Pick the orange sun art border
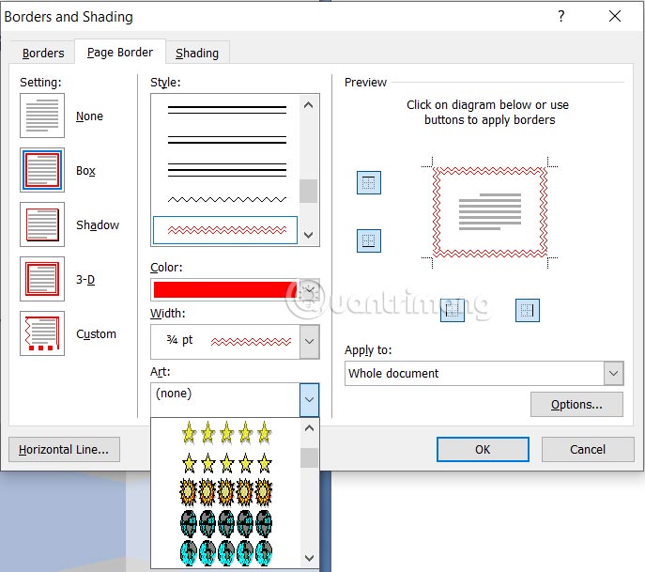The width and height of the screenshot is (645, 572). pos(225,491)
